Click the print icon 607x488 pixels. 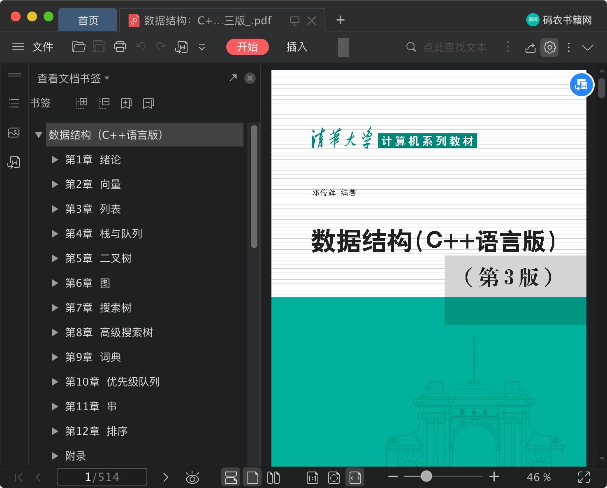120,47
